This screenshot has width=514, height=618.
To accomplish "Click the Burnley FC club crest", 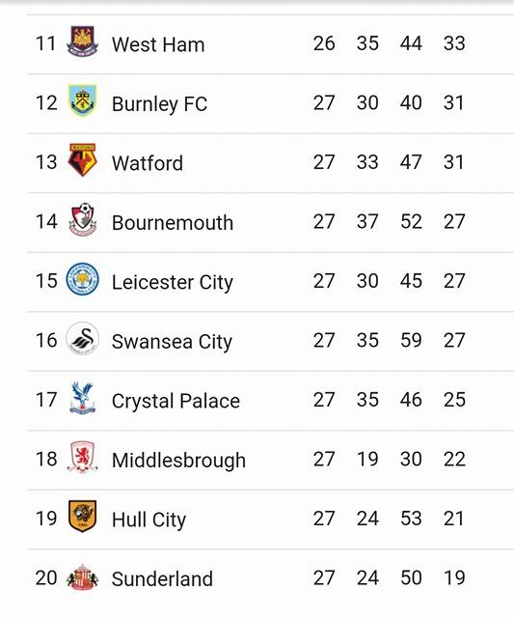I will (82, 100).
